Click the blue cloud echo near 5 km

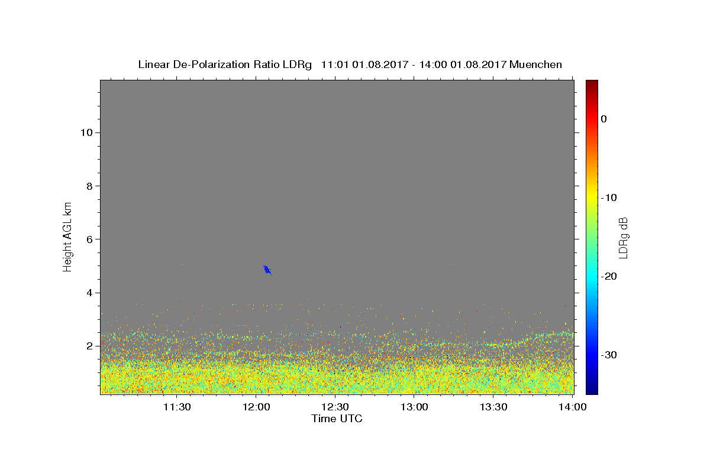tap(267, 270)
